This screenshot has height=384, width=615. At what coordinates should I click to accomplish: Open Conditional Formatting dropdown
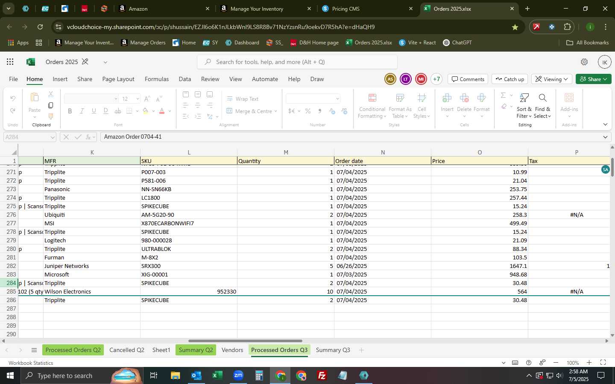click(372, 106)
